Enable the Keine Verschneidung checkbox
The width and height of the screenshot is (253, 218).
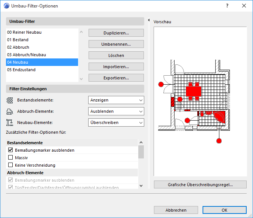click(10, 165)
